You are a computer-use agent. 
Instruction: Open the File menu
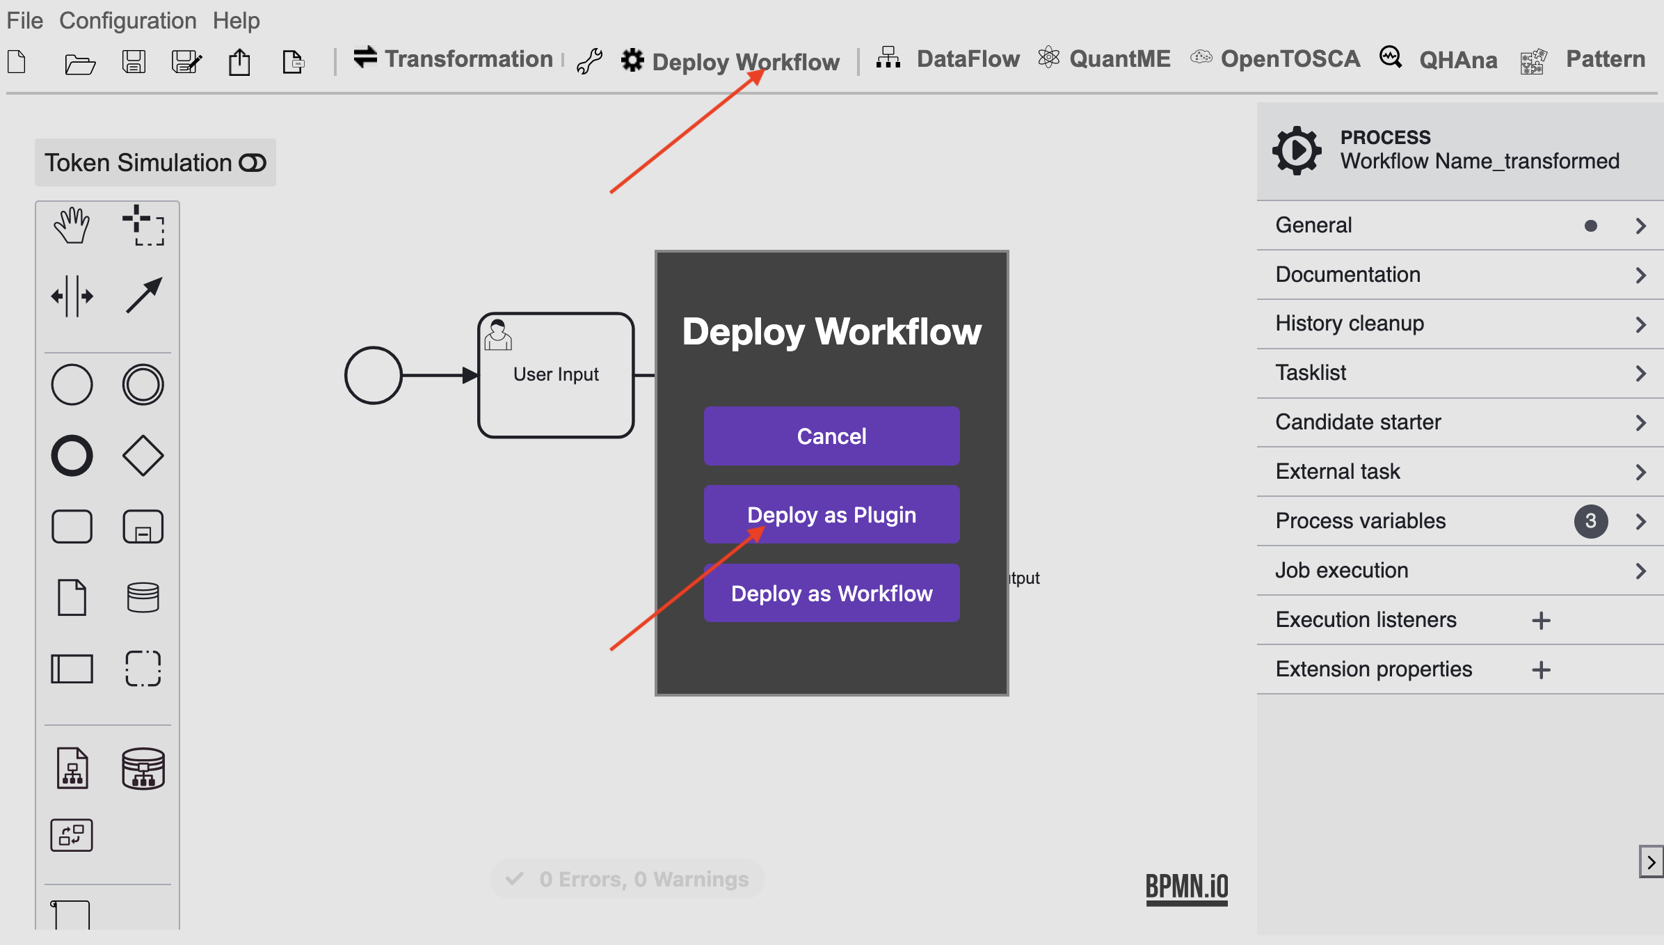pos(25,20)
